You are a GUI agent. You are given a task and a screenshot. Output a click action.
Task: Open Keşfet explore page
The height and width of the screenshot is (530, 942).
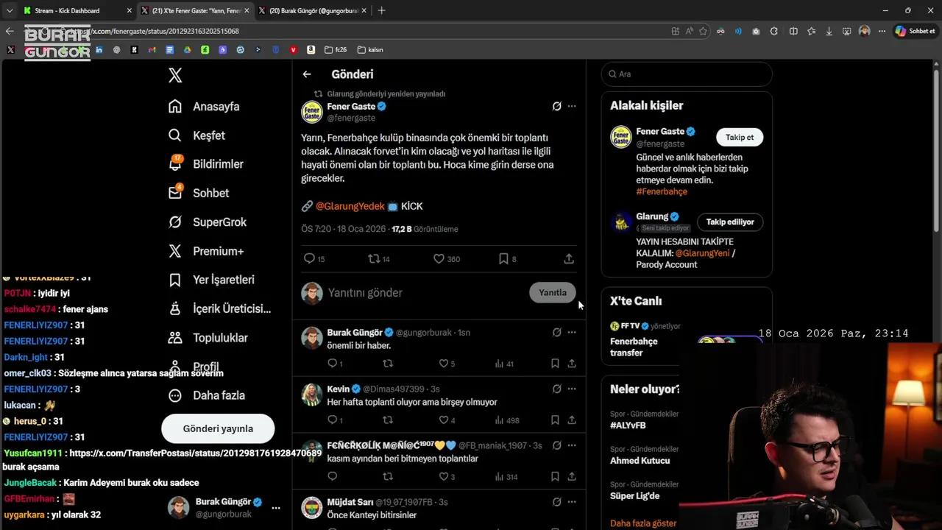coord(196,135)
